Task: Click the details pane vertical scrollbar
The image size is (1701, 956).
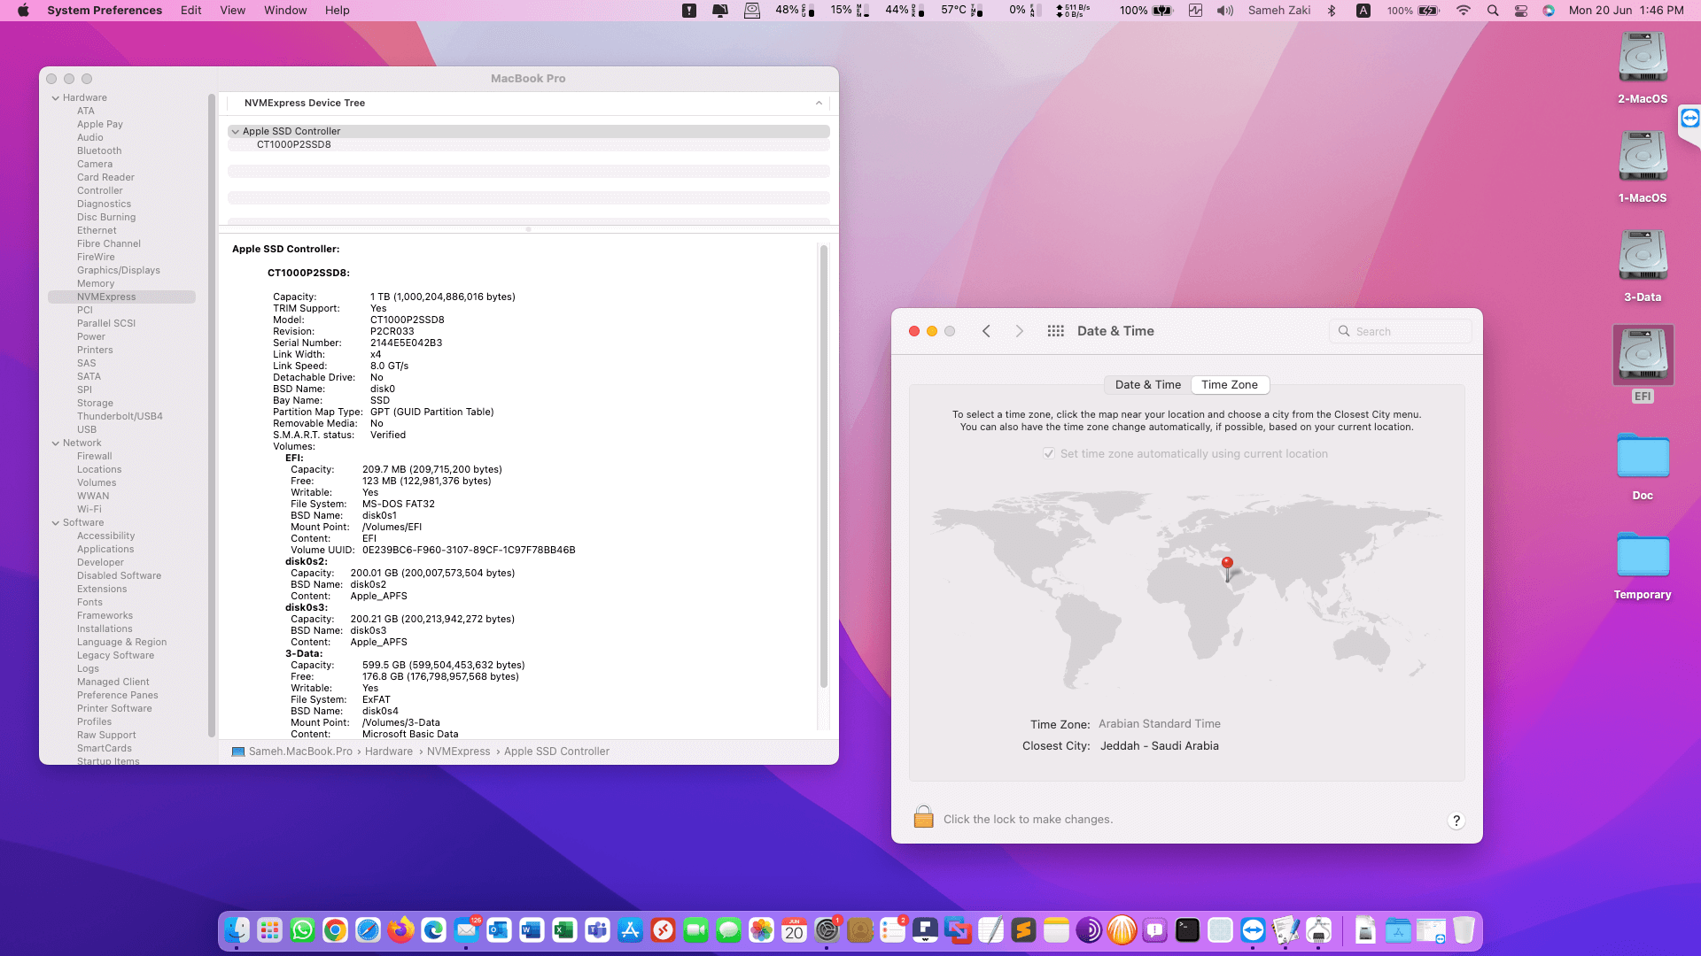Action: (x=824, y=466)
